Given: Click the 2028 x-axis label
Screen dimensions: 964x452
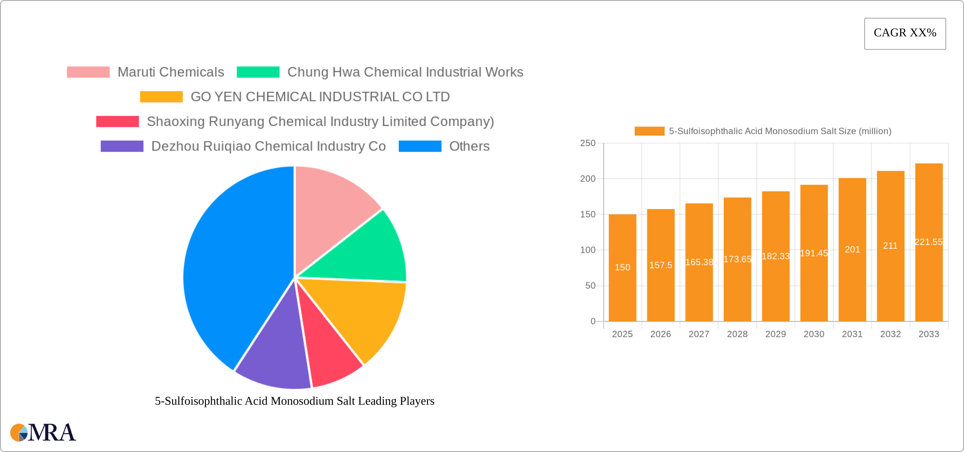Looking at the screenshot, I should (737, 334).
